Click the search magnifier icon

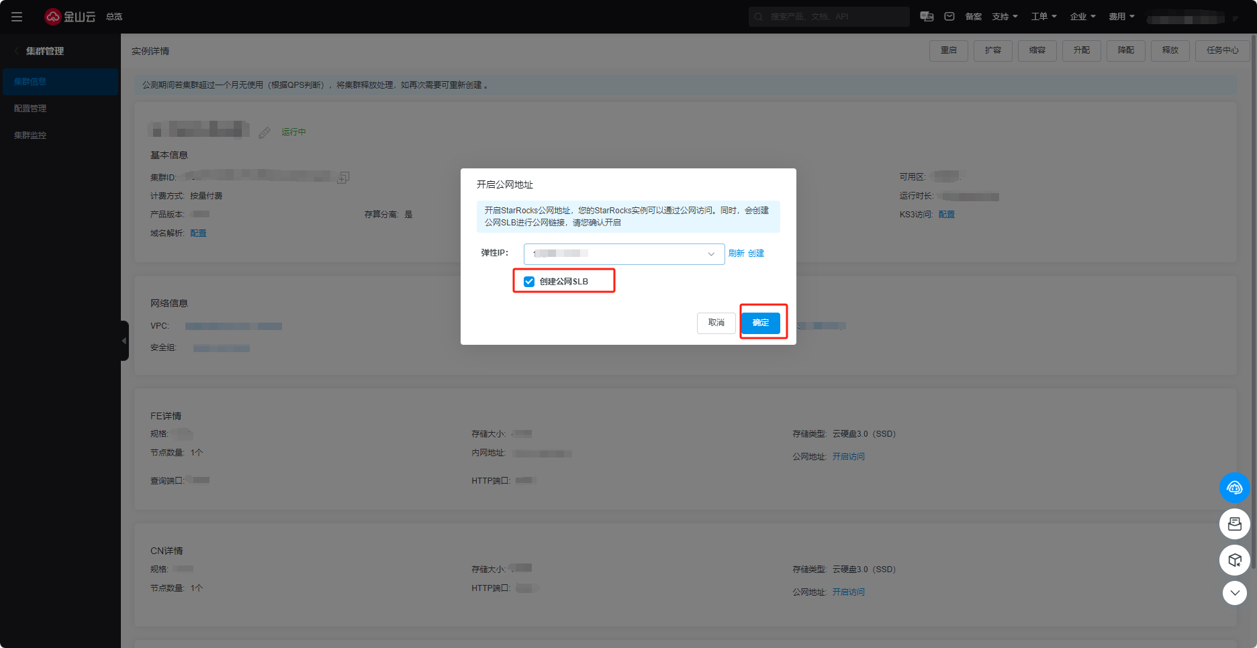tap(759, 17)
